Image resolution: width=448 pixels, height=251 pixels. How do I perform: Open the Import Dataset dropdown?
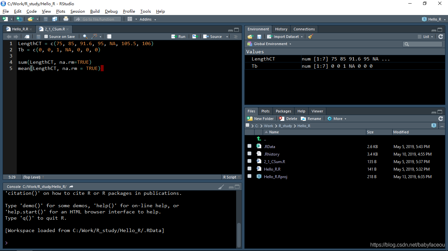point(285,37)
